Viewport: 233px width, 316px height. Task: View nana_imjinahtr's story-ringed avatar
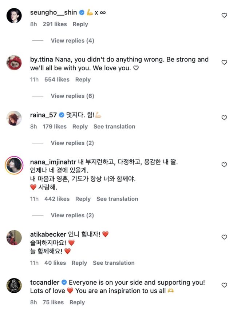pos(14,166)
